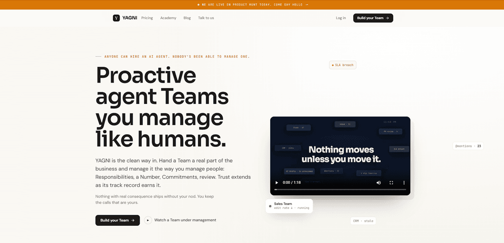The width and height of the screenshot is (504, 243).
Task: Open the video's three-dot options menu
Action: (x=404, y=182)
